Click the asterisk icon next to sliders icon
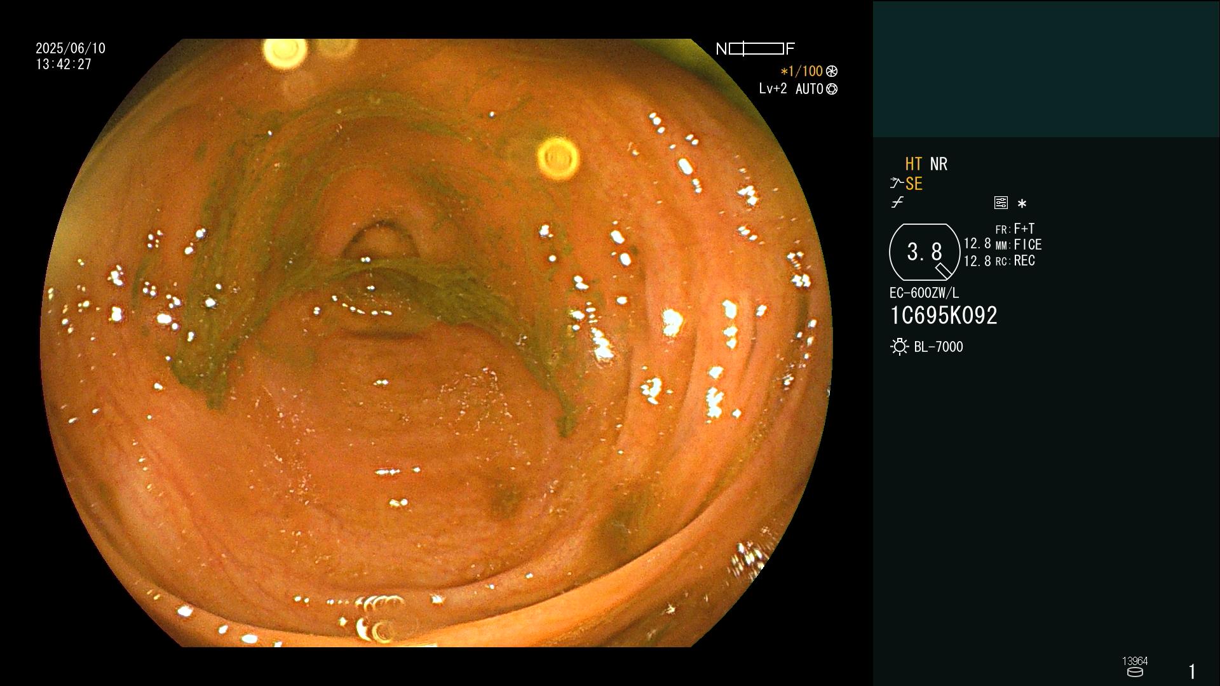Screen dimensions: 1220x686 tap(1022, 203)
